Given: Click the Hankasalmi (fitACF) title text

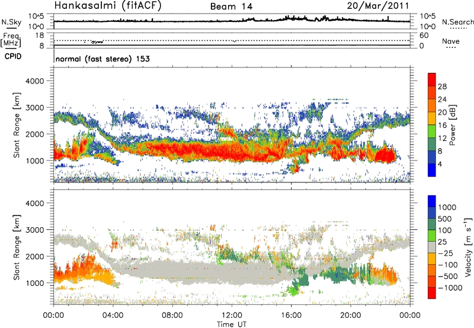Looking at the screenshot, I should [x=108, y=6].
